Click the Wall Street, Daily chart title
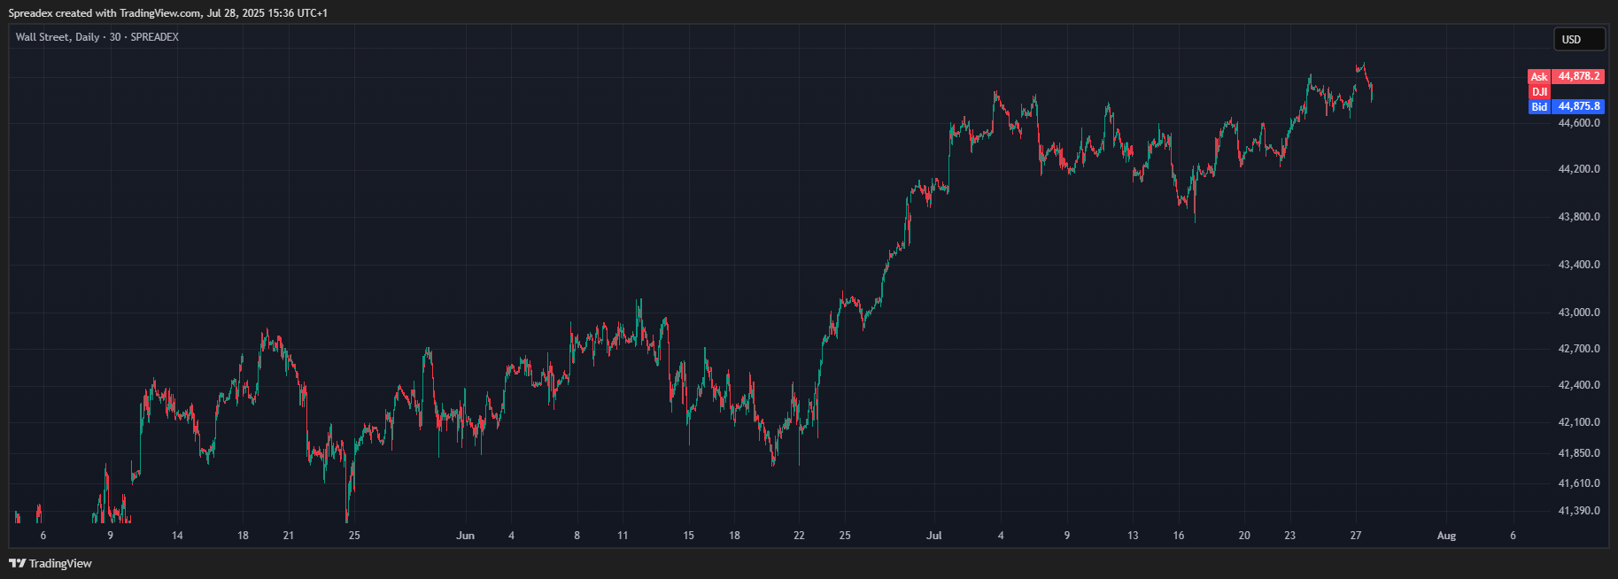1618x579 pixels. coord(97,37)
